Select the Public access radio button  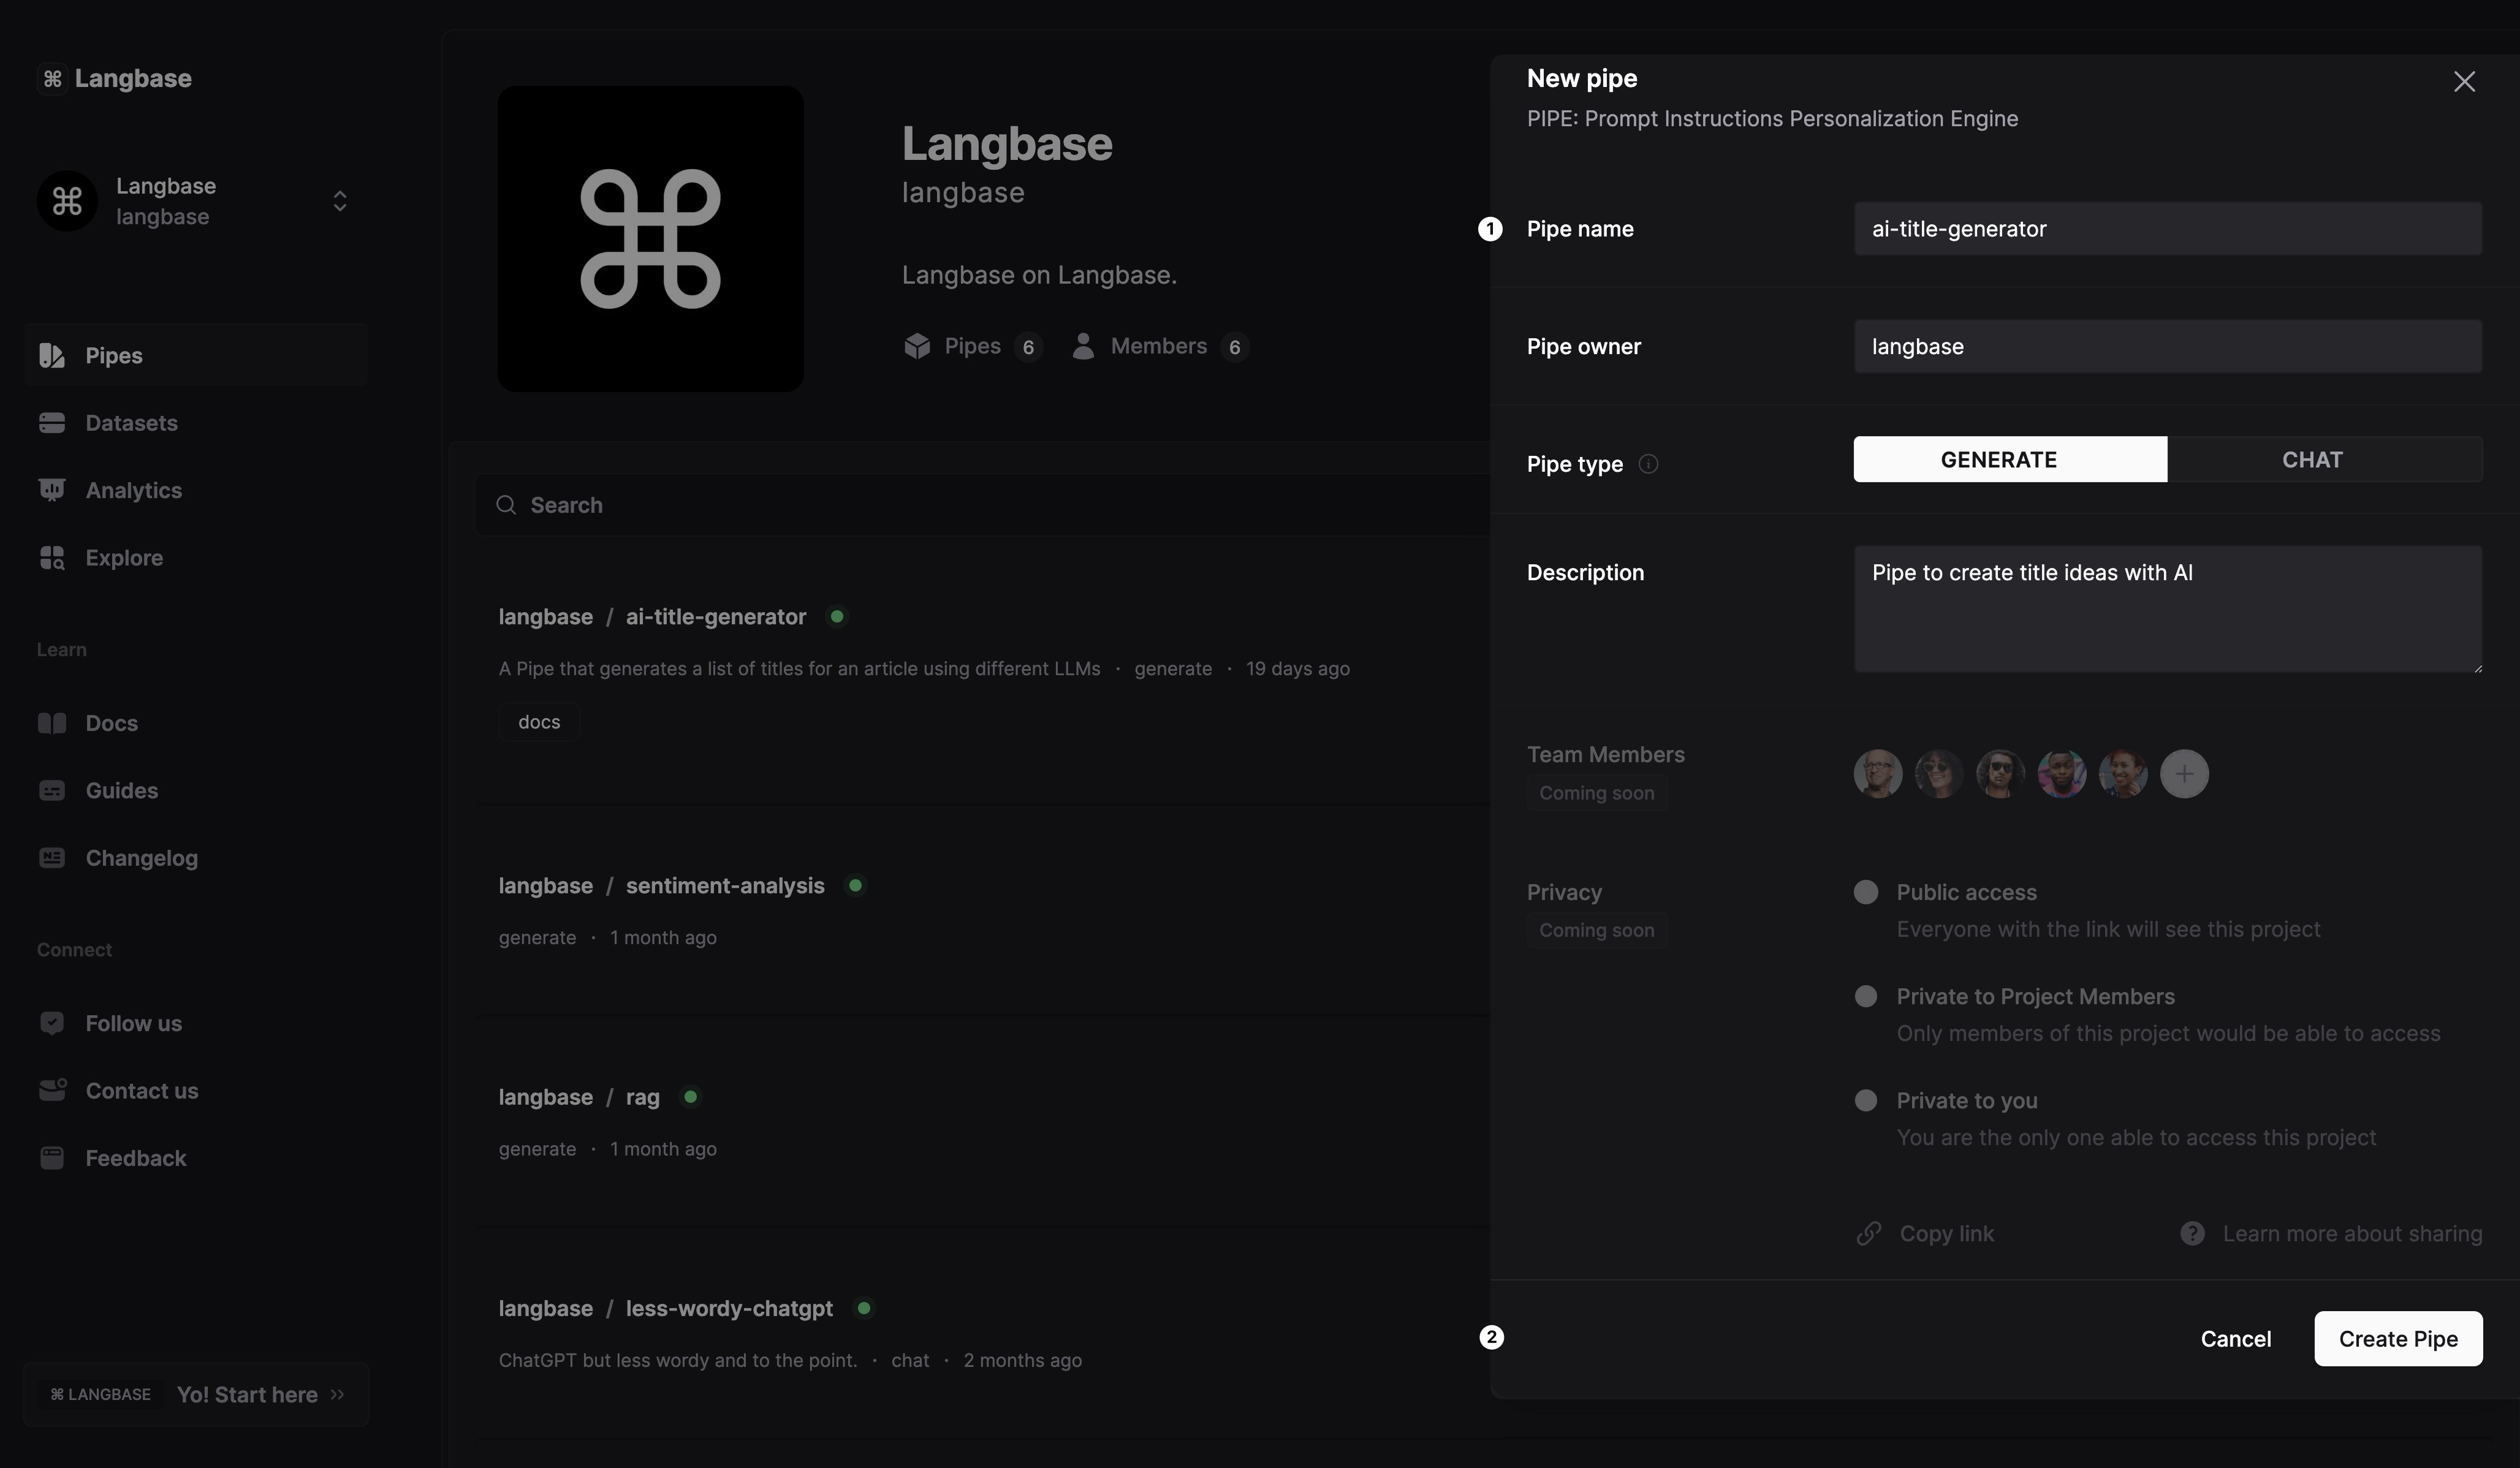pos(1866,892)
